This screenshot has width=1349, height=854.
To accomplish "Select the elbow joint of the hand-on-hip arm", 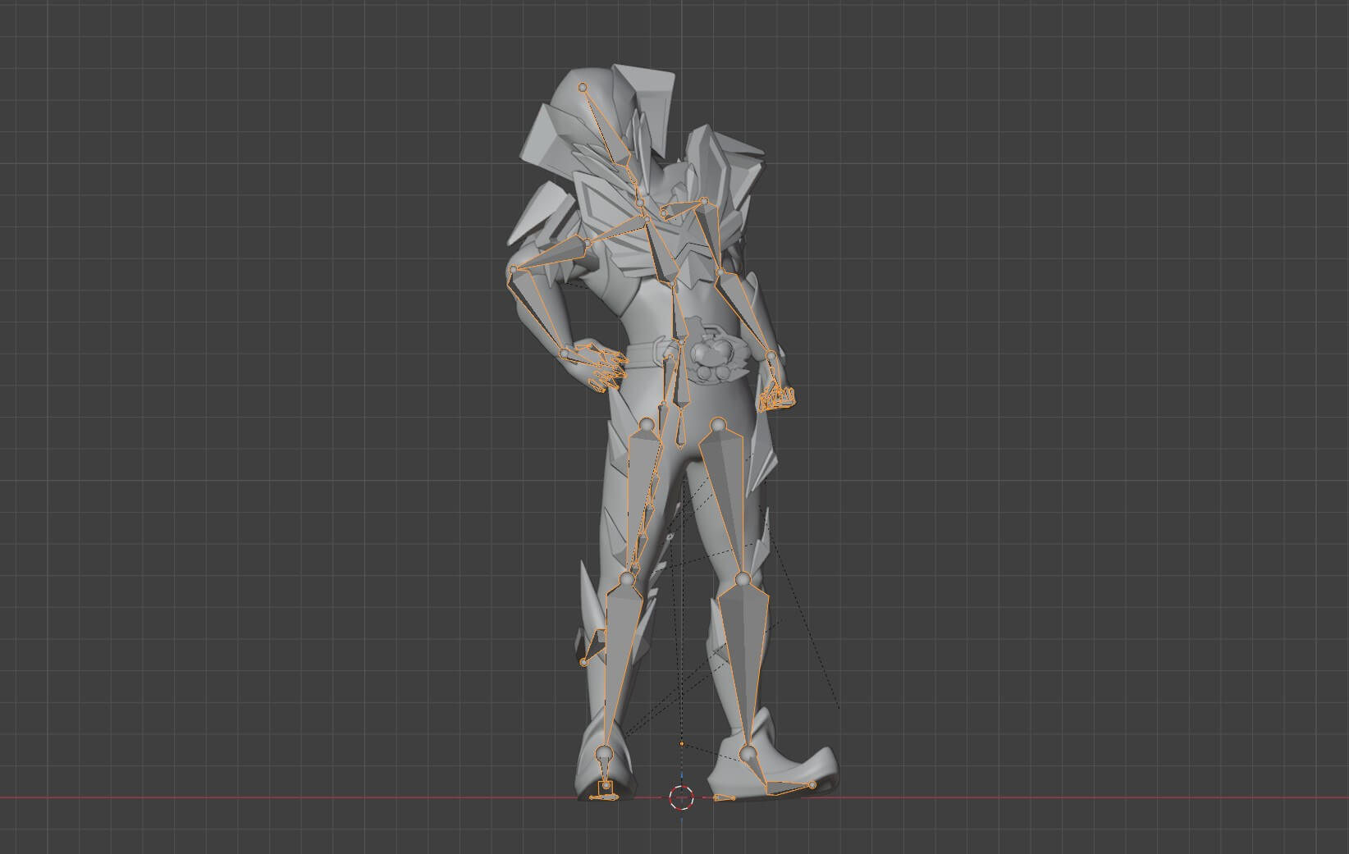I will [514, 270].
